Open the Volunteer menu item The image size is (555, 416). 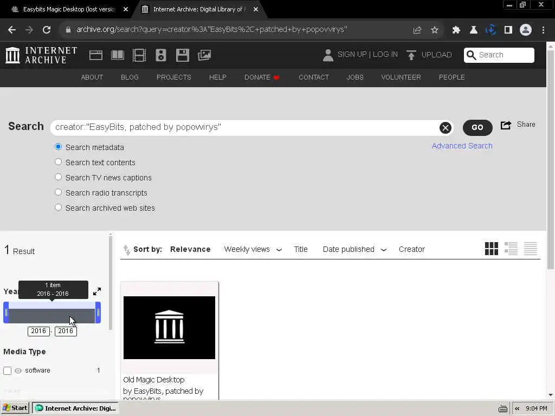[401, 77]
